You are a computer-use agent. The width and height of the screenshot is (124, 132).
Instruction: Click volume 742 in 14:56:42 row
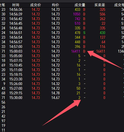pyautogui.click(x=78, y=19)
